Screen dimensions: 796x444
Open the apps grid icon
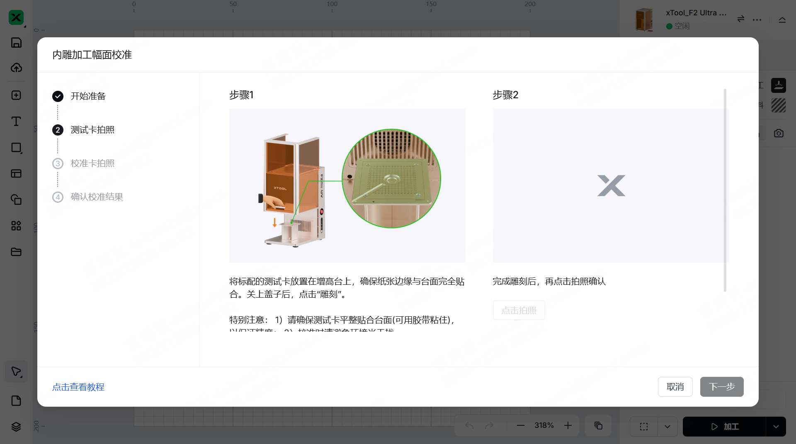coord(16,226)
